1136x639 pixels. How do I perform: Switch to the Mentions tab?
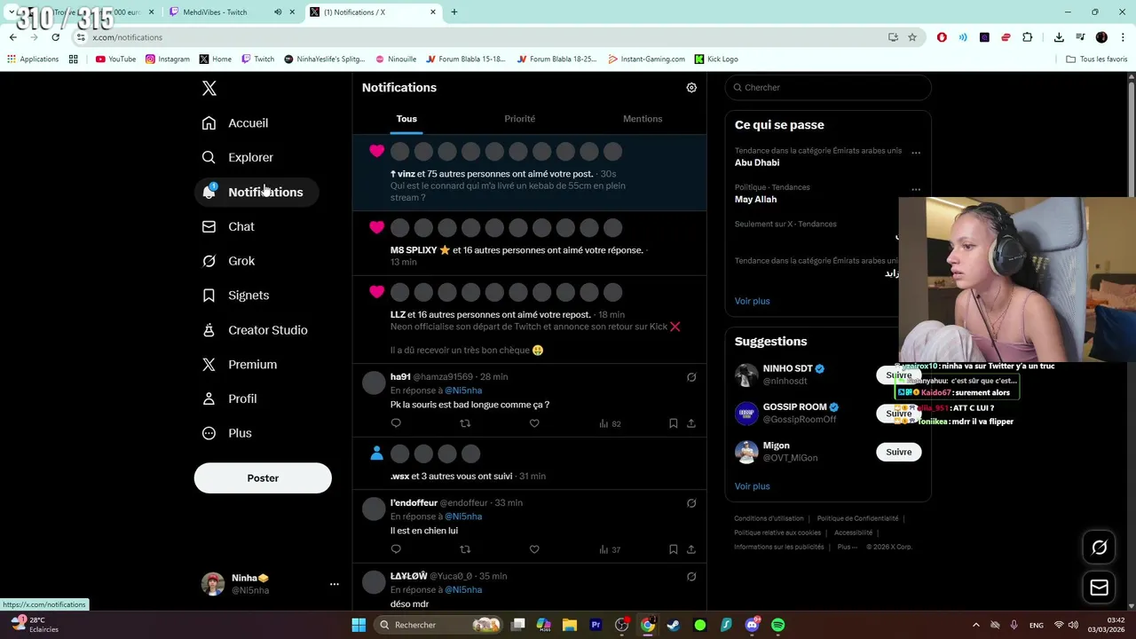(643, 119)
